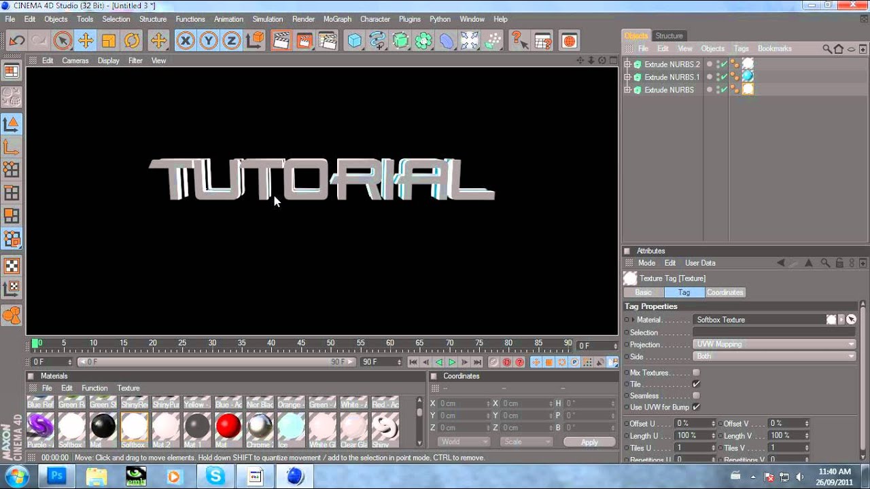This screenshot has height=489, width=870.
Task: Select the Move tool in top toolbar
Action: 86,41
